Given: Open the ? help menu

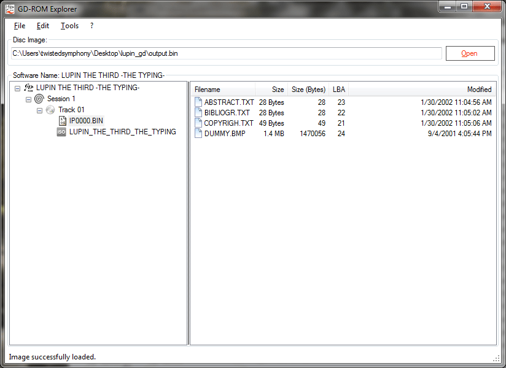Looking at the screenshot, I should tap(91, 26).
